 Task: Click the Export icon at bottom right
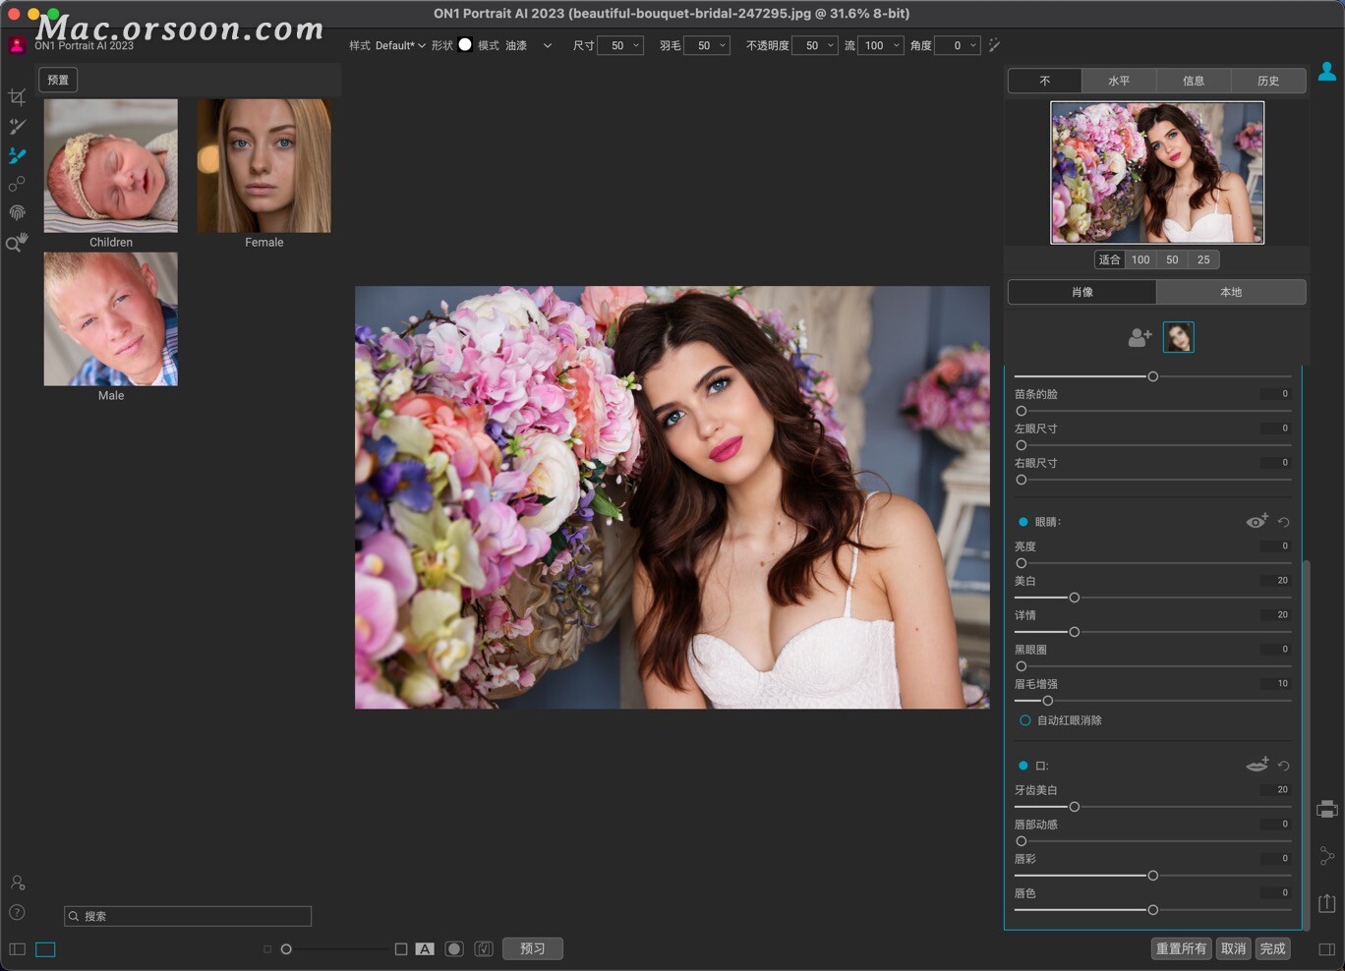[1327, 901]
